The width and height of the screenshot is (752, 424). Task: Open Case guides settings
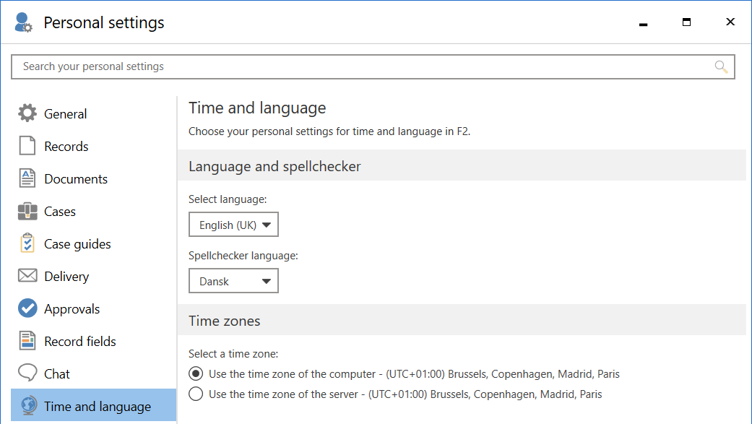point(93,244)
